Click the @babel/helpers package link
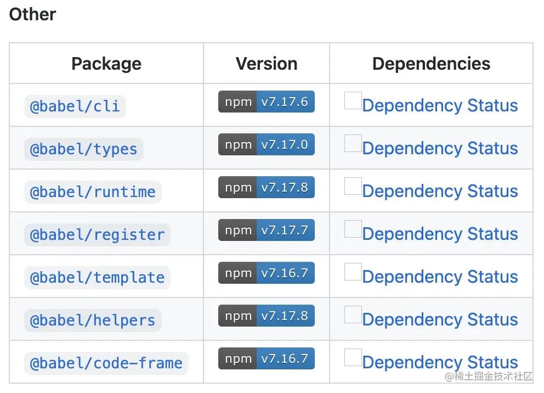 [x=93, y=320]
